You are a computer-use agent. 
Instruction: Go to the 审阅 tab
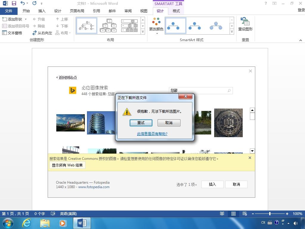click(128, 11)
